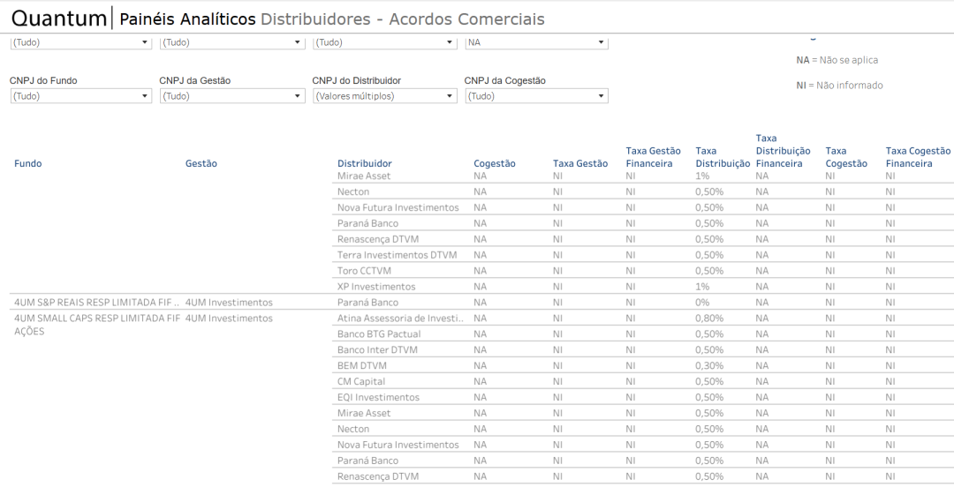This screenshot has height=487, width=954.
Task: Click the Distribuidor column header
Action: 365,163
